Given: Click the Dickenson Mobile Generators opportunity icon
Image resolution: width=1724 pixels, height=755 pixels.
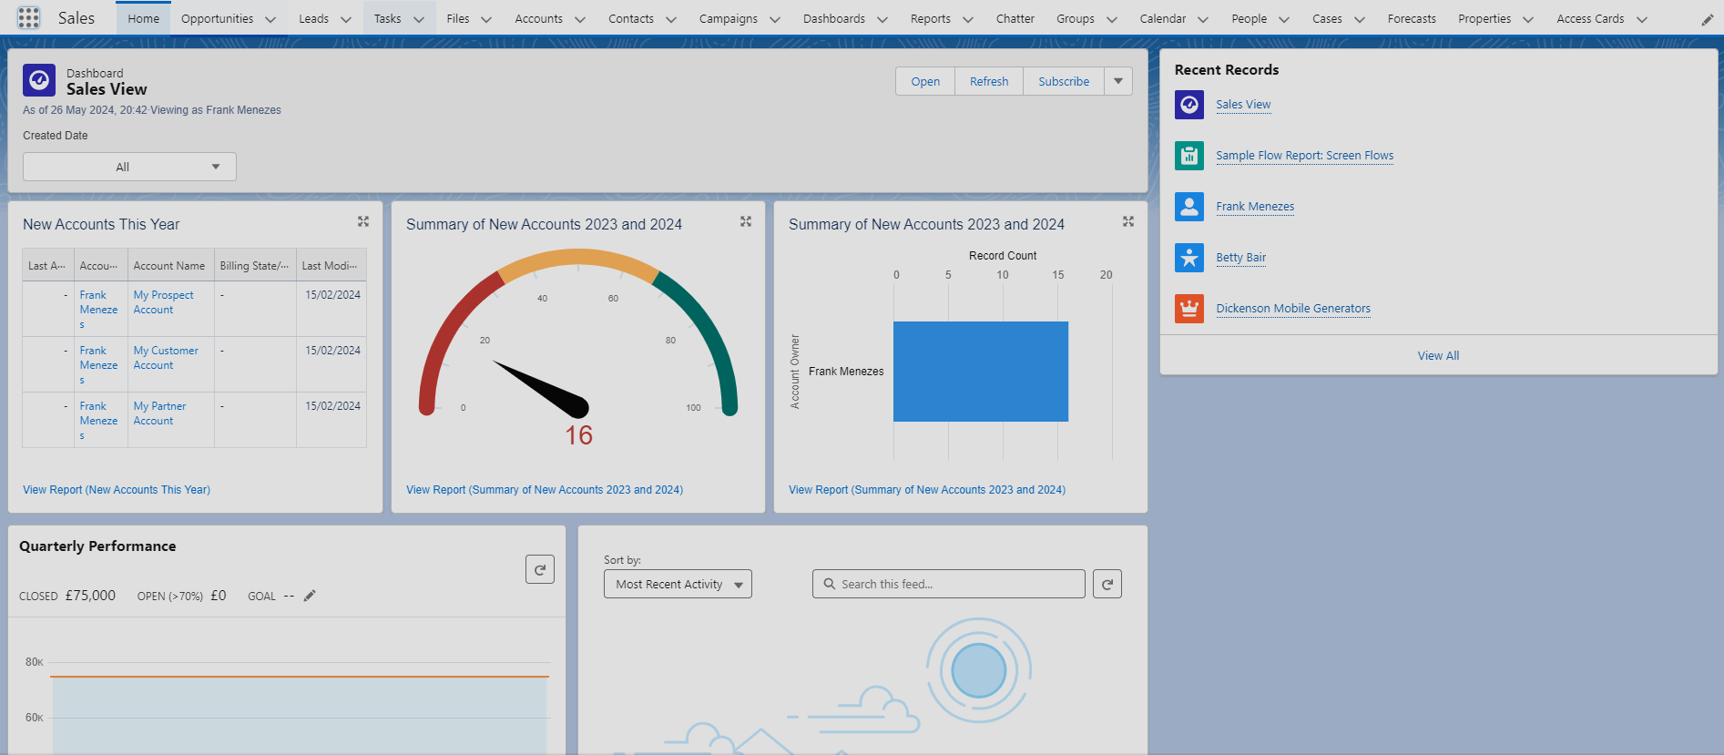Looking at the screenshot, I should (1189, 309).
